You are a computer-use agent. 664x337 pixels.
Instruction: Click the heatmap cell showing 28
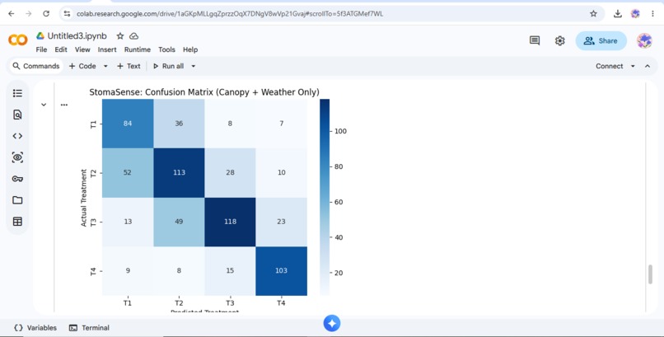(230, 172)
